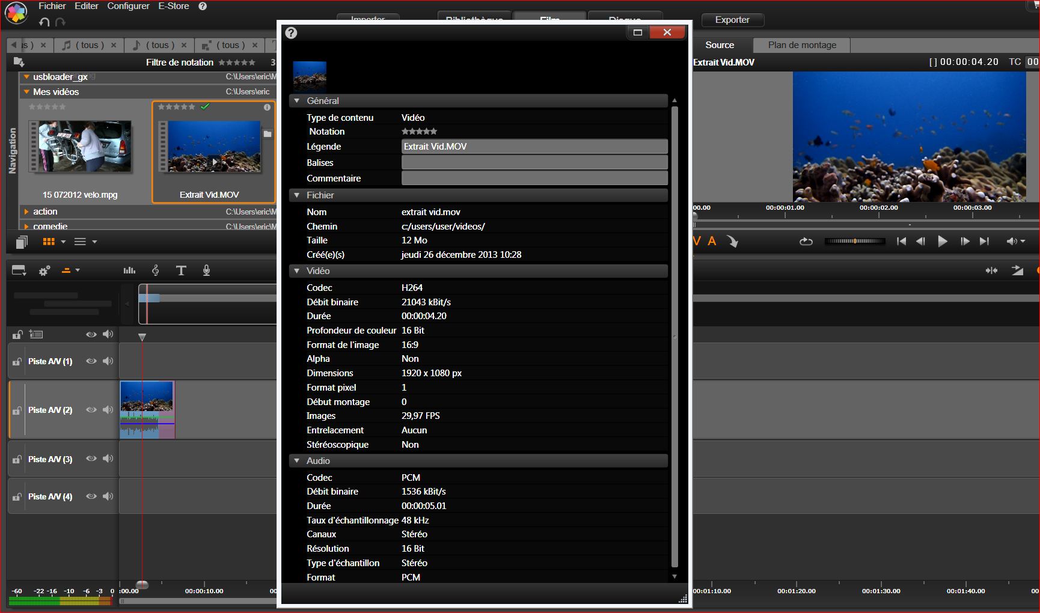
Task: Expand the action folder in library
Action: point(26,212)
